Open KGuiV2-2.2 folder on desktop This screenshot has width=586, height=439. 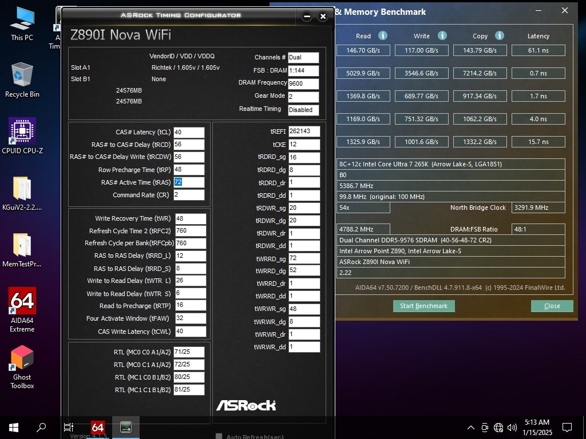point(22,193)
